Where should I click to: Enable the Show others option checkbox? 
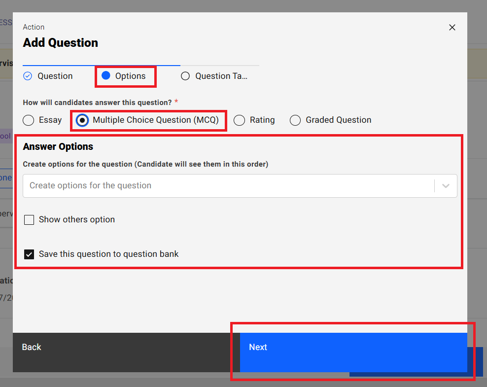tap(30, 220)
